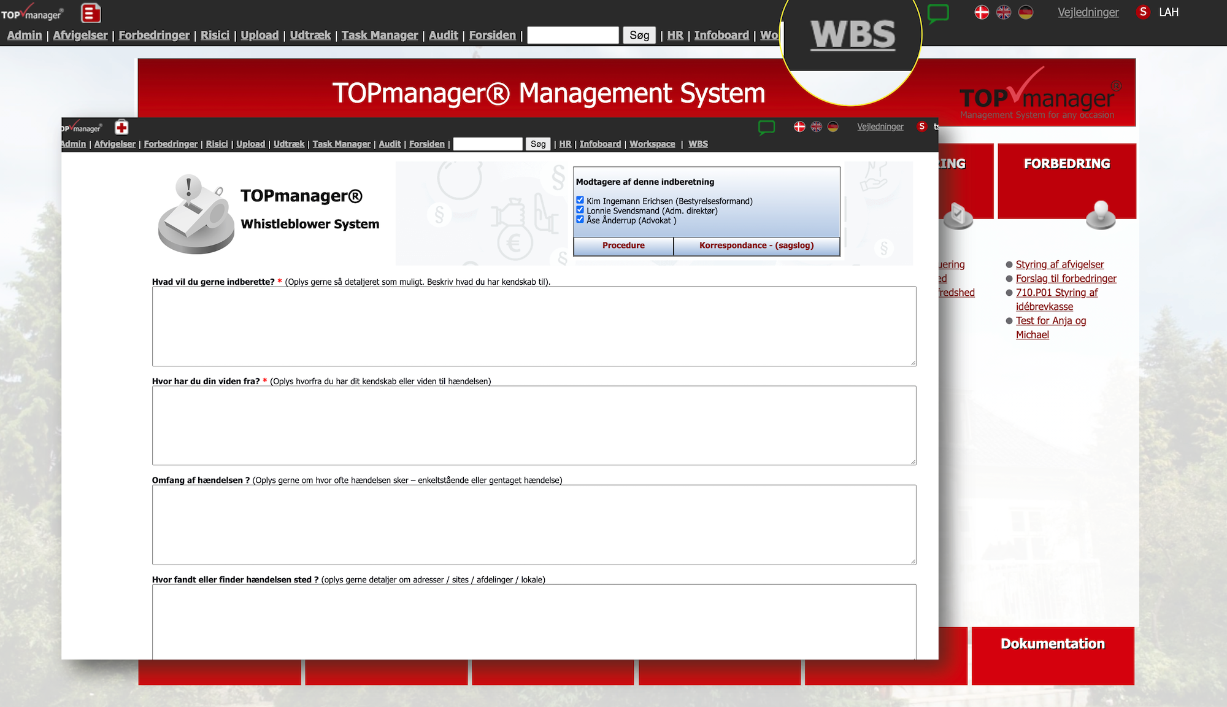Open Udtræk in main top menu
1227x707 pixels.
point(310,35)
